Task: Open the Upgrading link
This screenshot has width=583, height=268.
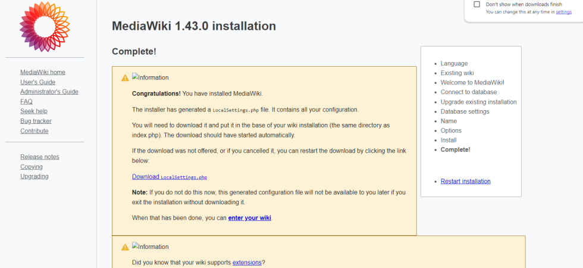Action: point(35,176)
